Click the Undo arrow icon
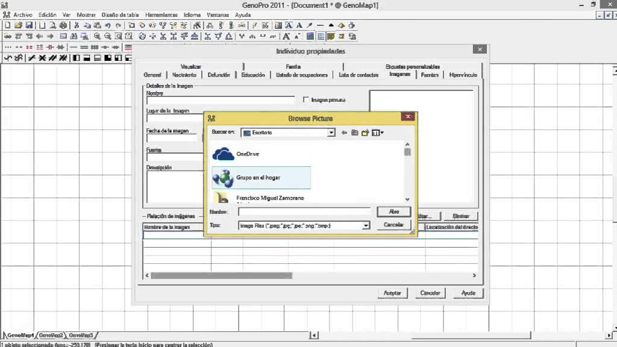This screenshot has width=617, height=347. tap(107, 25)
